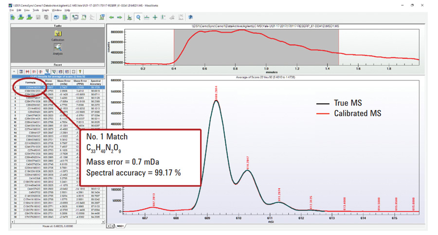Sort by the Spectral Accuracy column header
The image size is (438, 235).
[95, 82]
